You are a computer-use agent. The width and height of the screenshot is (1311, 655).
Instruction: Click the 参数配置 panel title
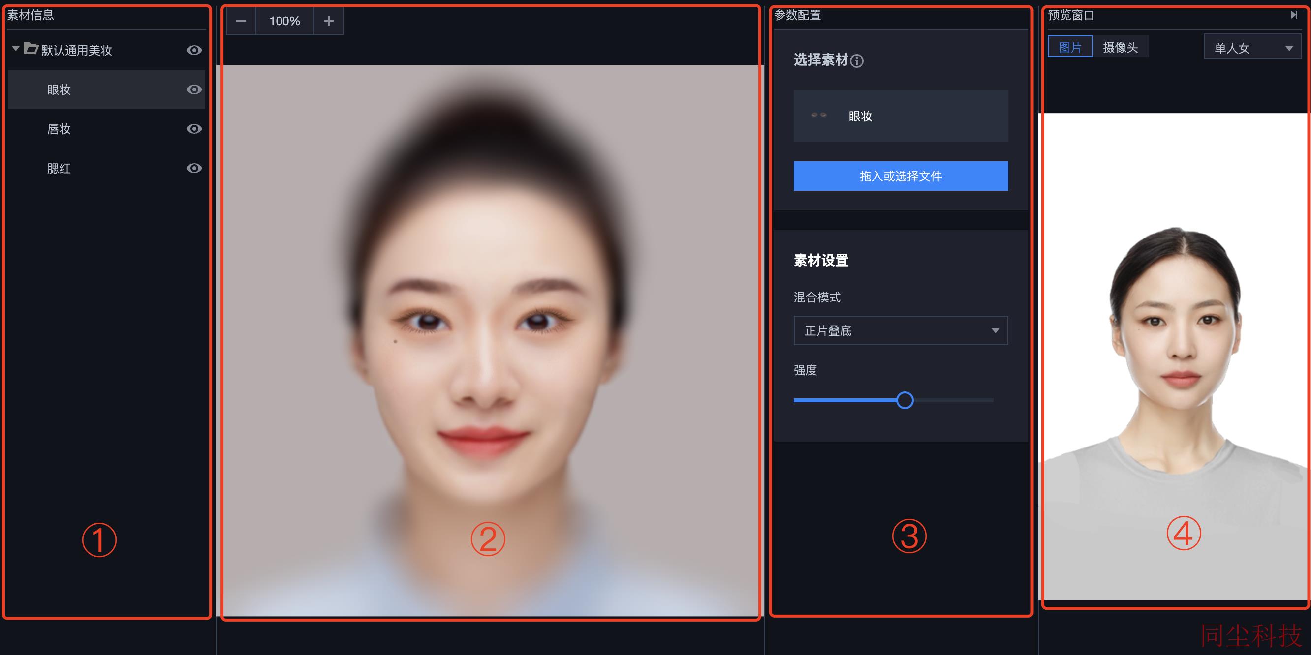point(798,15)
